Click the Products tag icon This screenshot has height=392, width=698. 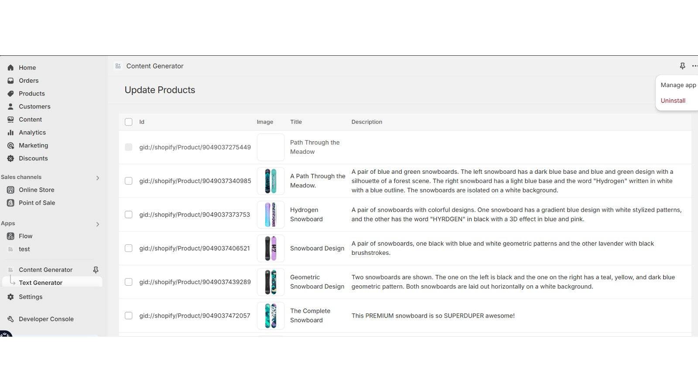10,94
